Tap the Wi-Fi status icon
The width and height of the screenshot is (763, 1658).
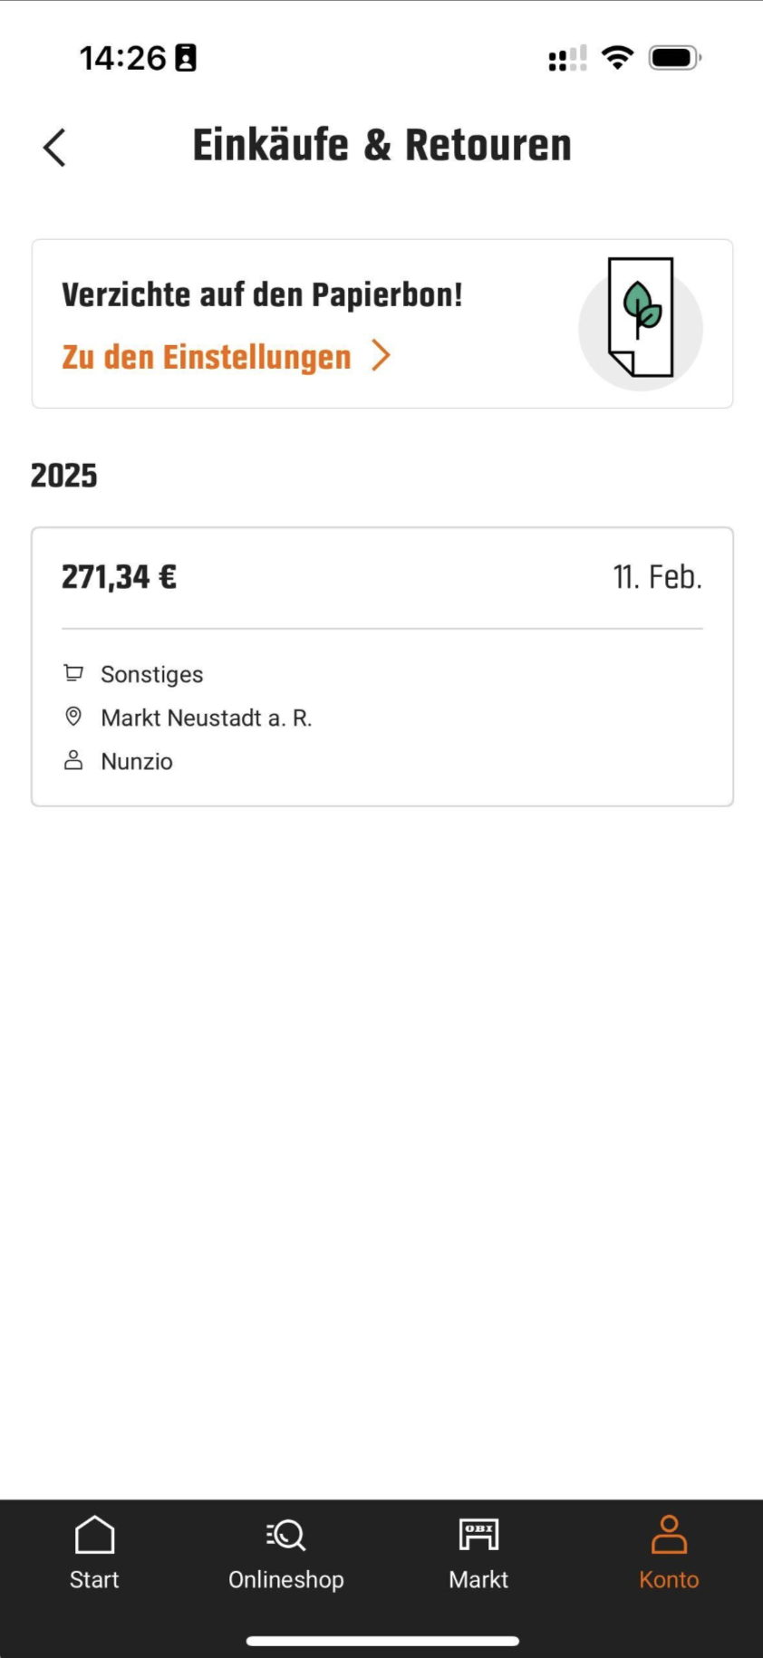pyautogui.click(x=617, y=58)
